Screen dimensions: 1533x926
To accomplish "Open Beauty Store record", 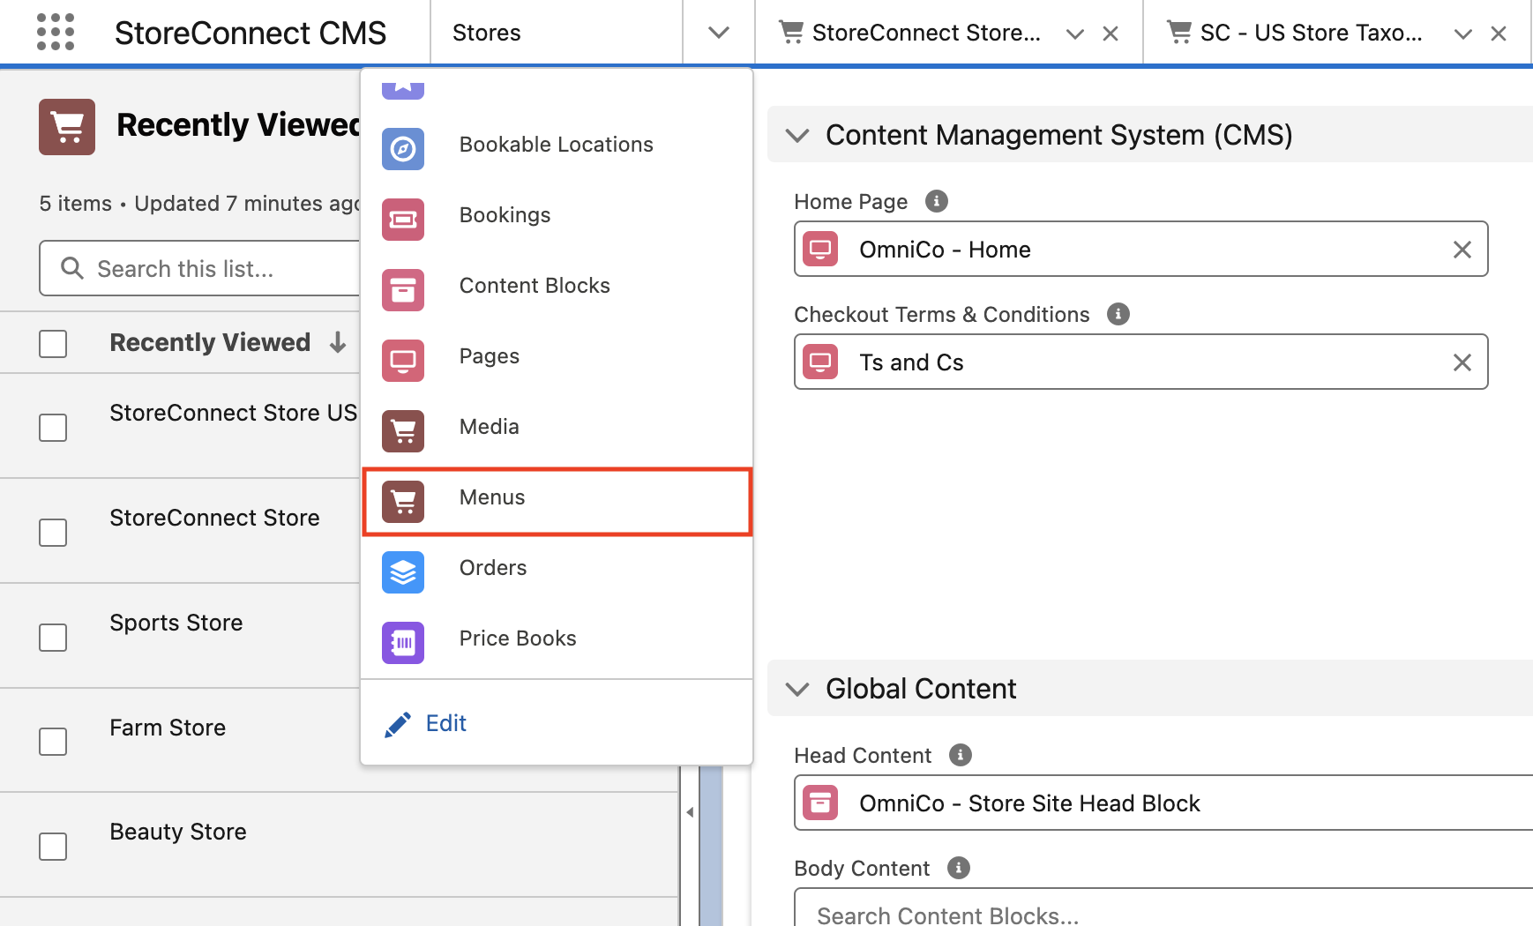I will [178, 832].
